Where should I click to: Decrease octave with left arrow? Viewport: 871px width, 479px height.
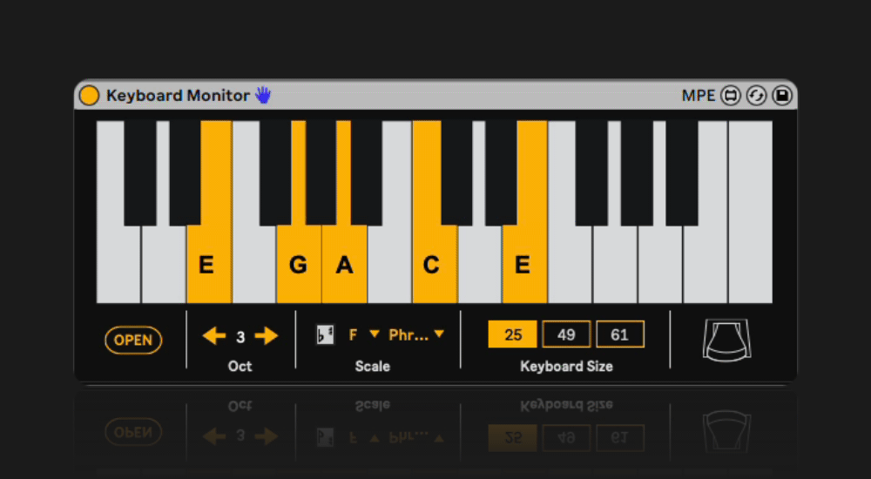click(x=214, y=336)
